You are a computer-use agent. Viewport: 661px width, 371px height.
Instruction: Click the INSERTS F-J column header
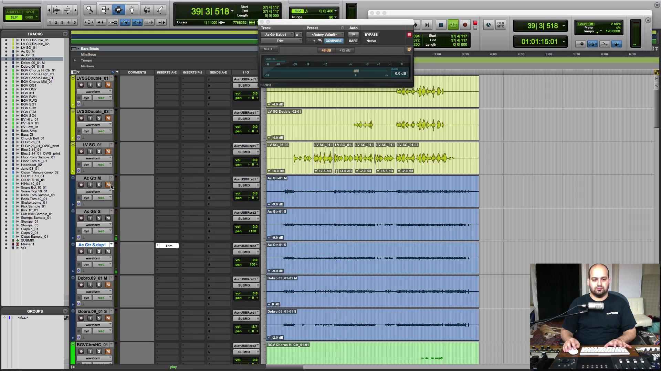pyautogui.click(x=192, y=72)
